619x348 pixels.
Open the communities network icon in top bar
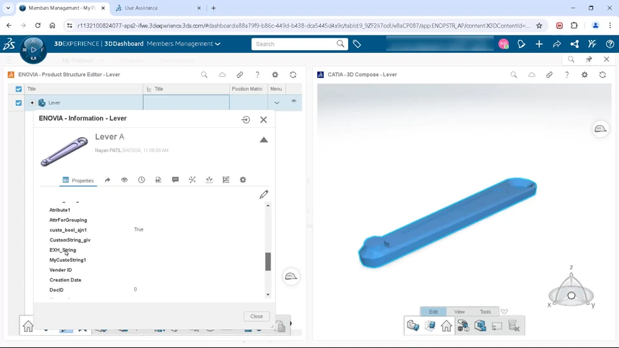click(575, 44)
